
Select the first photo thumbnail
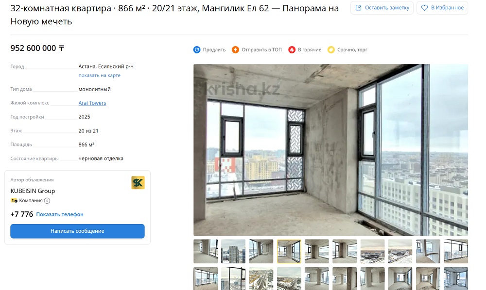tap(206, 251)
